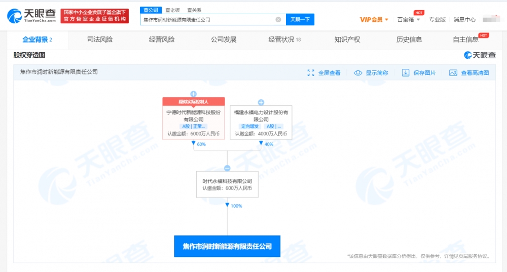
Task: Expand plus node above 福建永福电力设计
Action: 261,102
